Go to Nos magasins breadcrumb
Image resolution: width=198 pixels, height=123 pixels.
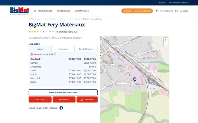51,19
